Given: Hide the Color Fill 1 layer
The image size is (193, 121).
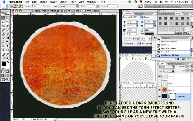Looking at the screenshot, I should [x=160, y=97].
